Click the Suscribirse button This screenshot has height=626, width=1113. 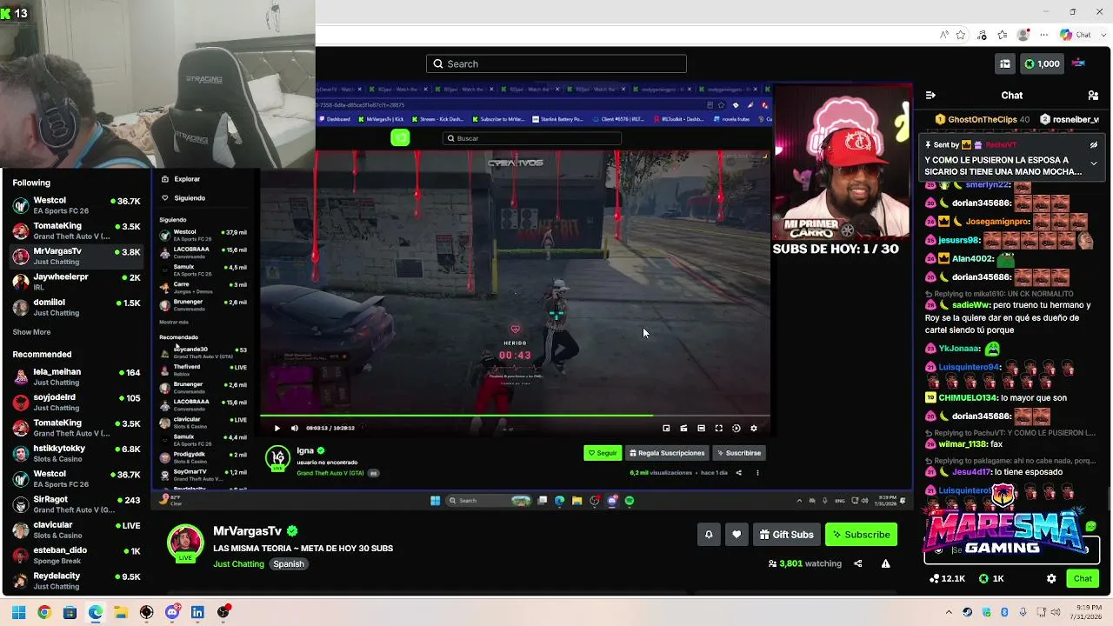pyautogui.click(x=739, y=453)
